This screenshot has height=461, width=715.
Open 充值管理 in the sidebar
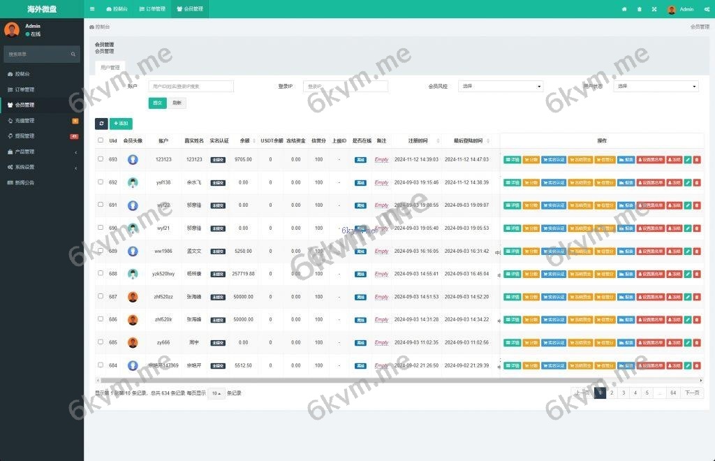point(42,121)
